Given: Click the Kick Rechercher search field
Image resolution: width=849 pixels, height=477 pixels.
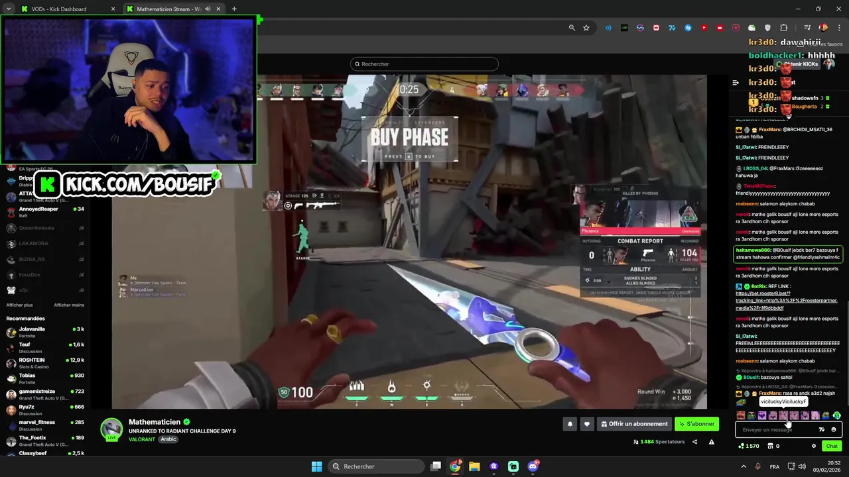Looking at the screenshot, I should (424, 64).
